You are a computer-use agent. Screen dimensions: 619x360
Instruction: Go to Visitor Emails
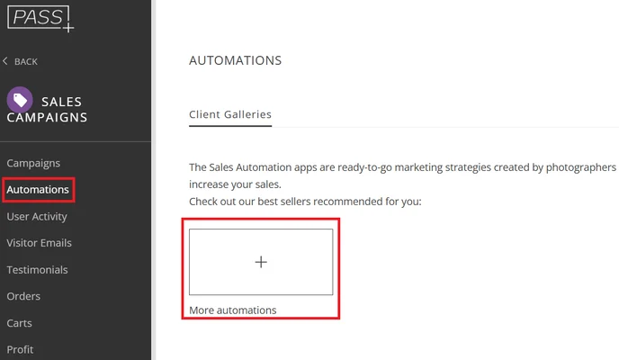39,243
